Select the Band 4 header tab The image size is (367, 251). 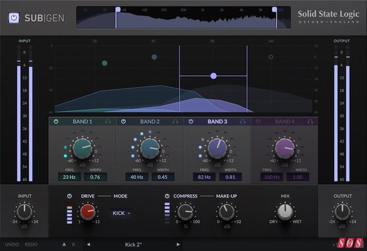[x=285, y=122]
